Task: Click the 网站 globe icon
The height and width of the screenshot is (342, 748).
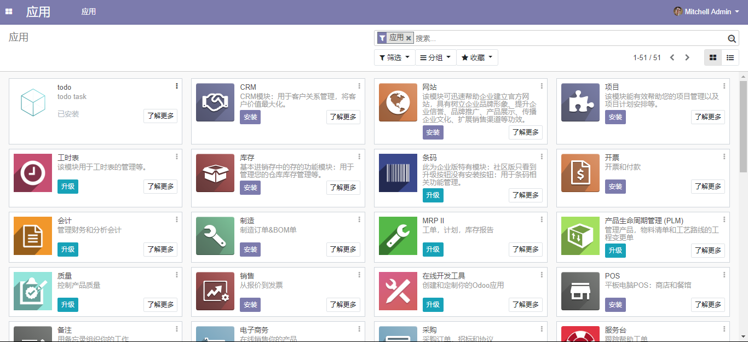Action: click(398, 102)
